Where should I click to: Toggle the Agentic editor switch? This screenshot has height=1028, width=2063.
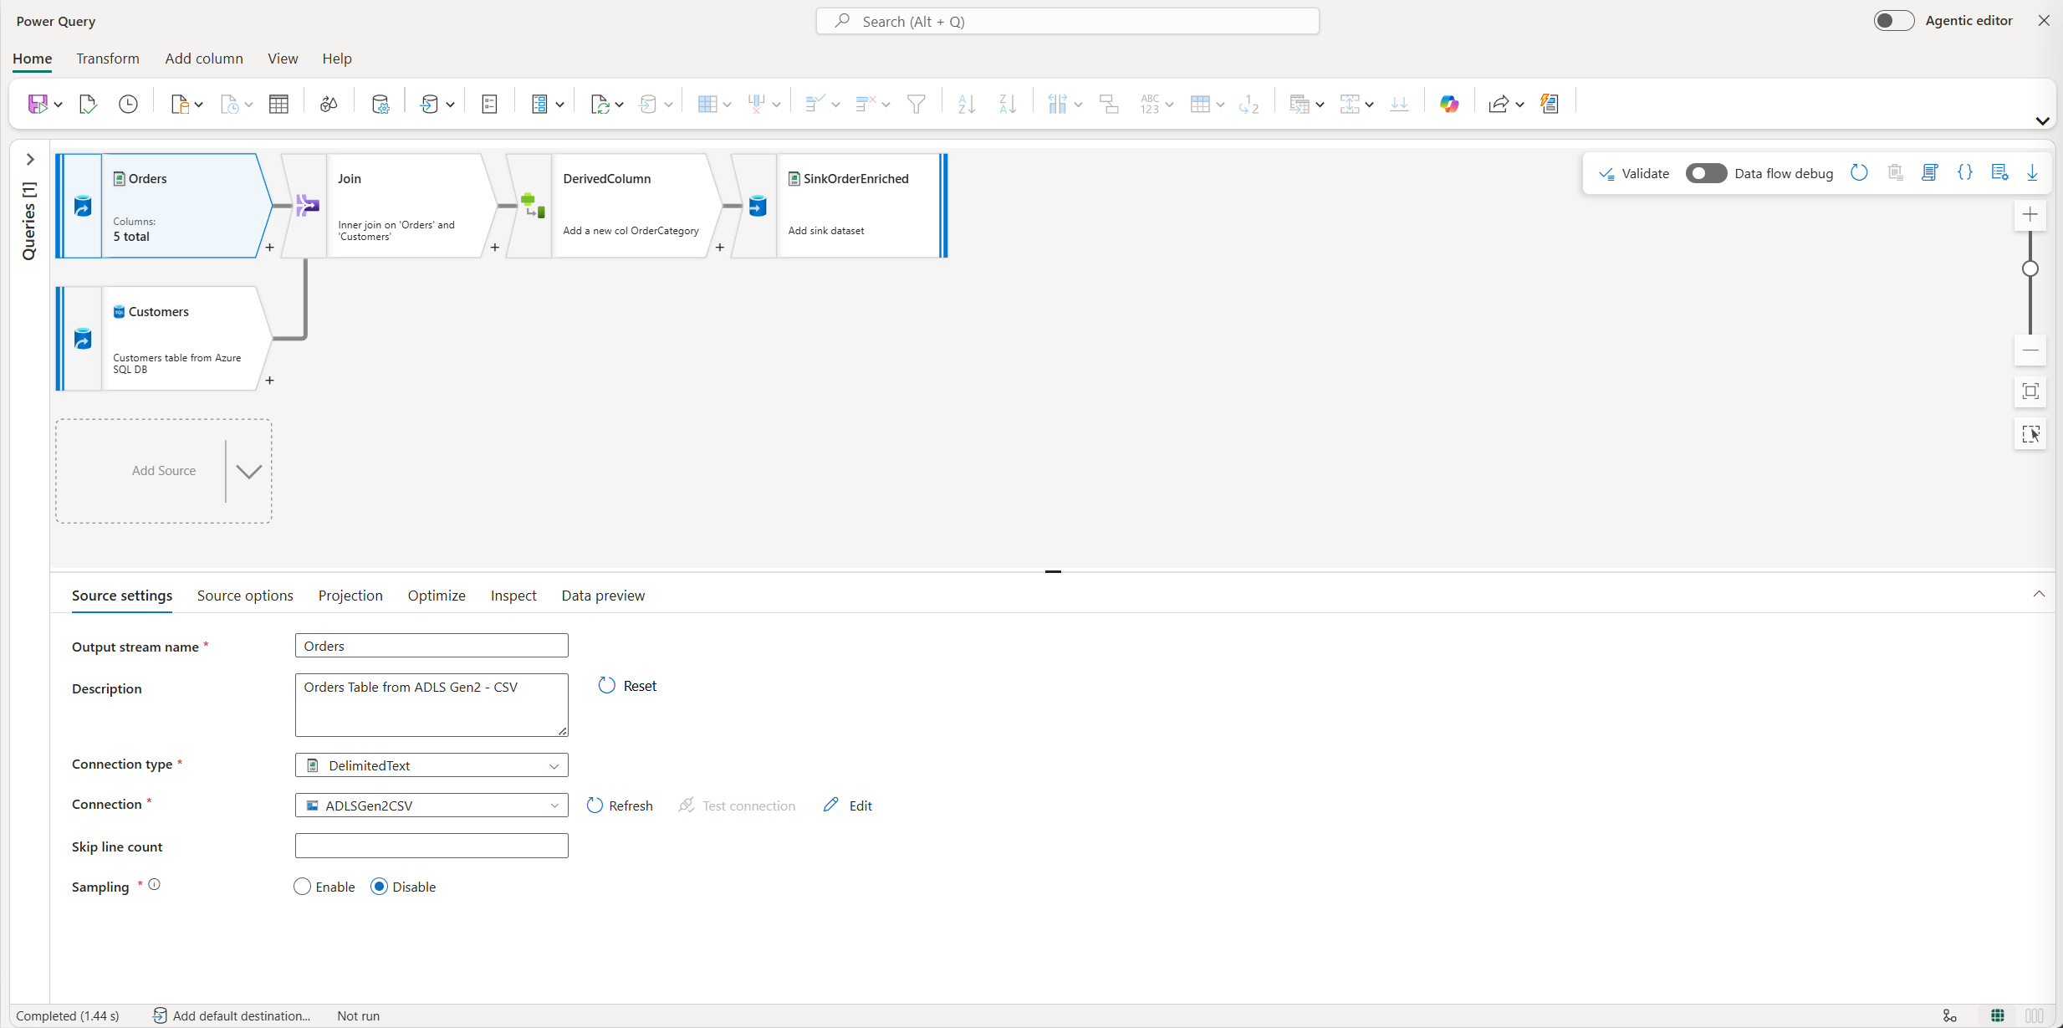pyautogui.click(x=1893, y=21)
